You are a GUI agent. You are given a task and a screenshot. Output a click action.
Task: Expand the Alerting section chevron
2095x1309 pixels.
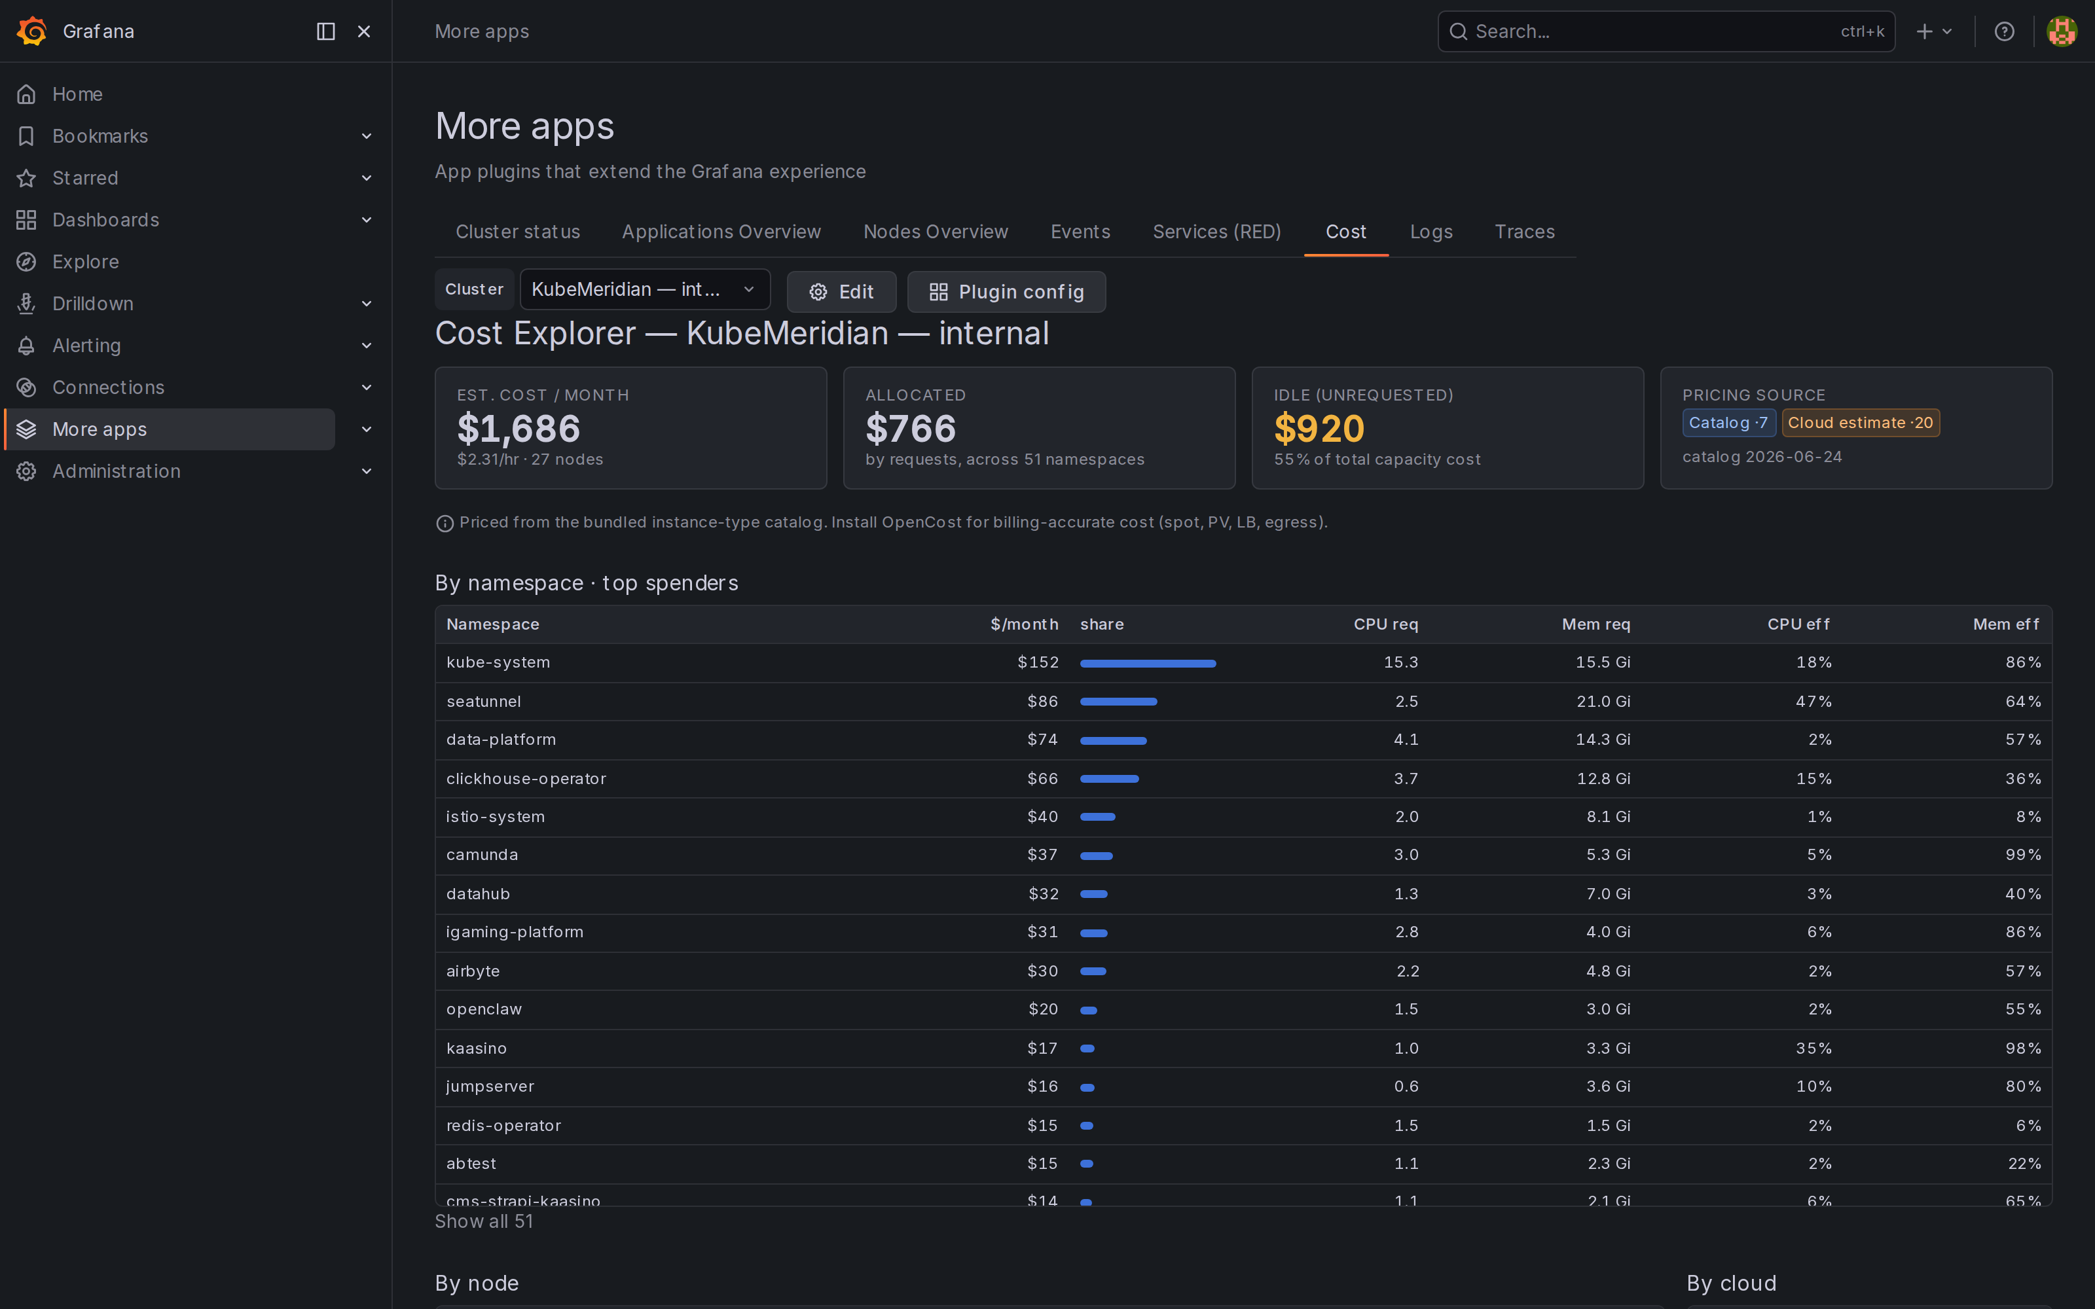[366, 346]
